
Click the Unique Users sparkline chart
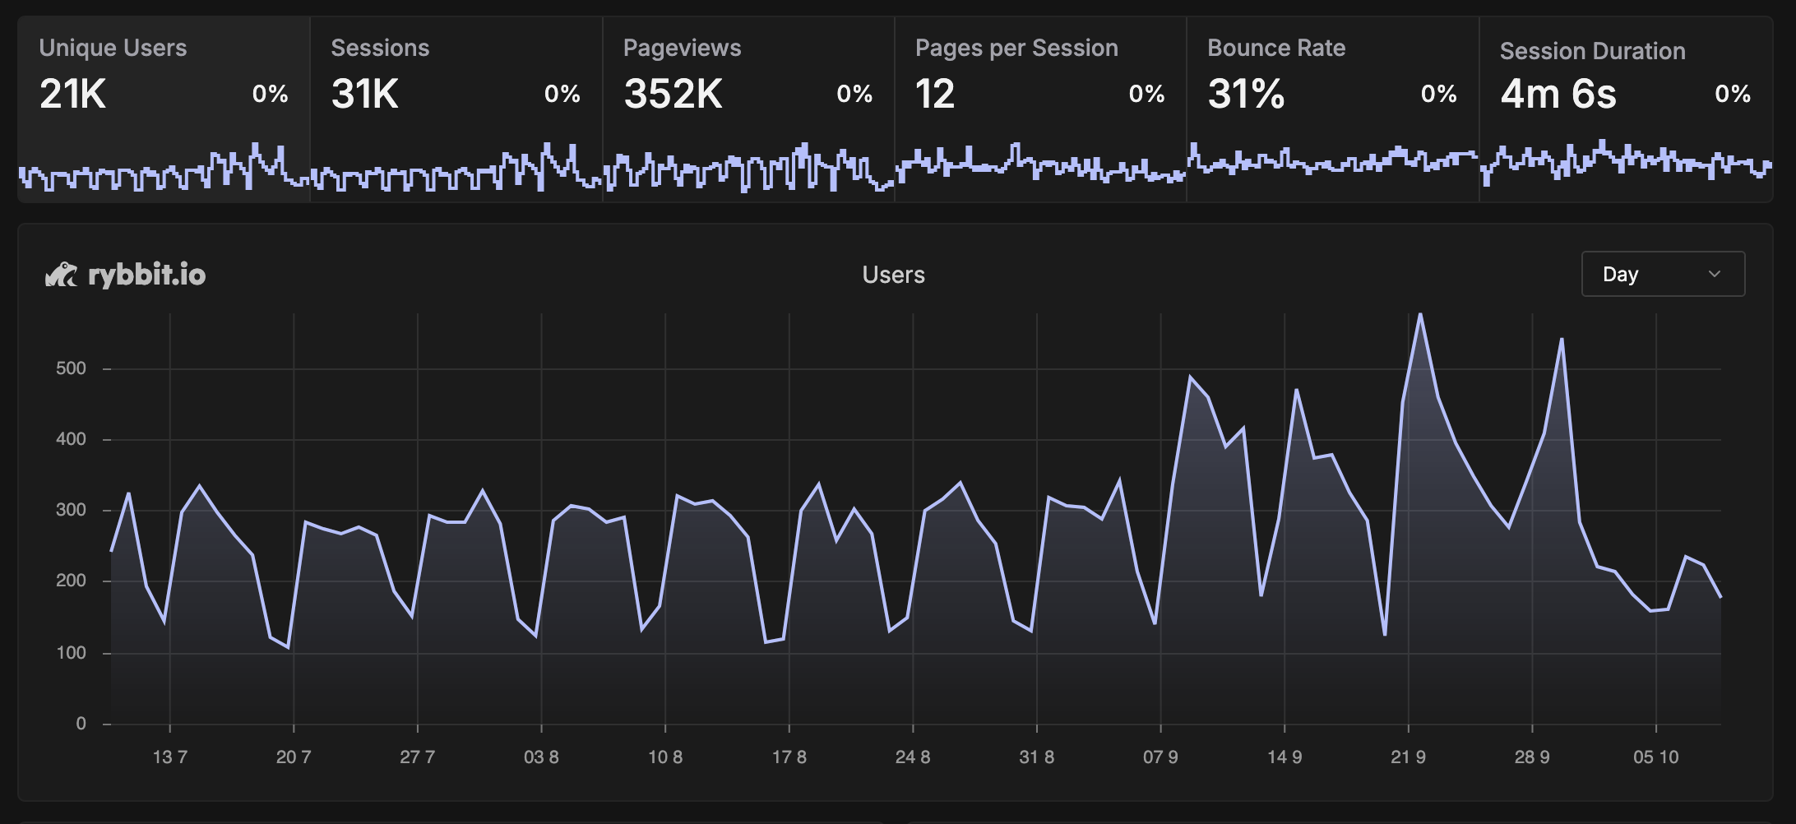[164, 169]
